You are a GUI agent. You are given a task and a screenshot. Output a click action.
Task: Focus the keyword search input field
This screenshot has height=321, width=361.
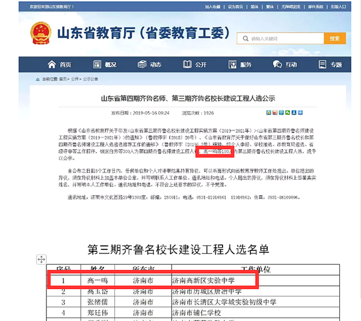pos(280,38)
